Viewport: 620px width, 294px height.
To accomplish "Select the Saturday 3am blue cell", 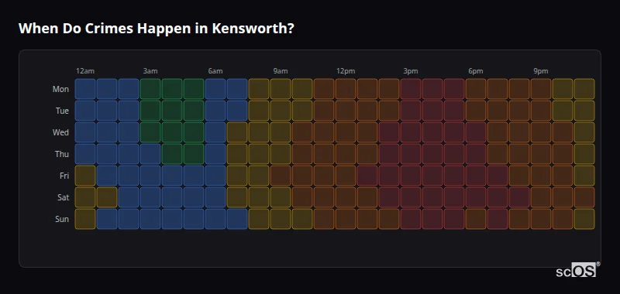I will (x=150, y=197).
